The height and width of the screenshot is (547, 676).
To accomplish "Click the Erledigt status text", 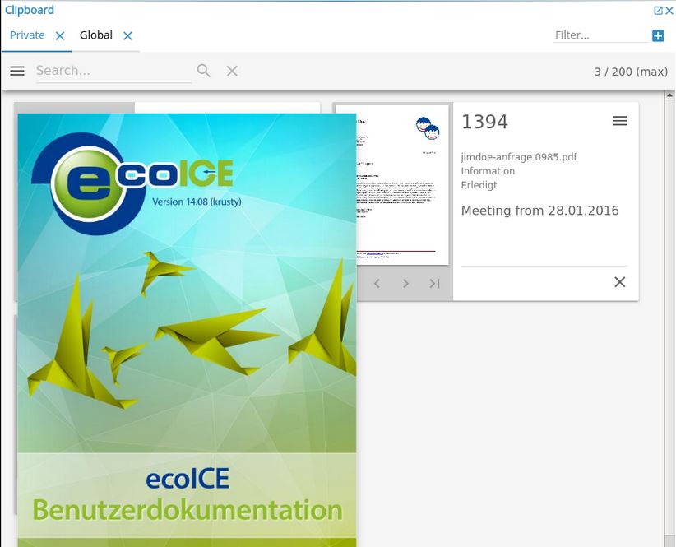I will [479, 185].
